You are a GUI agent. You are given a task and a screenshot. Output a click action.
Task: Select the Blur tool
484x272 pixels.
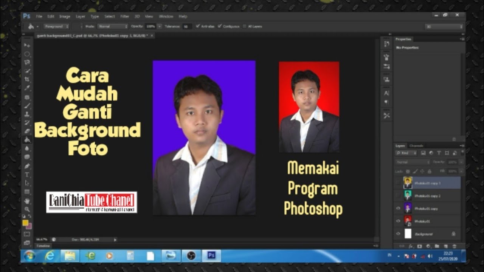[x=27, y=148]
